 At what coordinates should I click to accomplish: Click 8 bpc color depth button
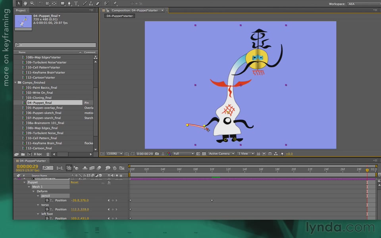38,154
